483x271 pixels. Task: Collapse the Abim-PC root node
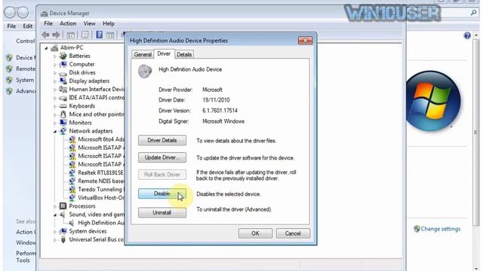[46, 48]
